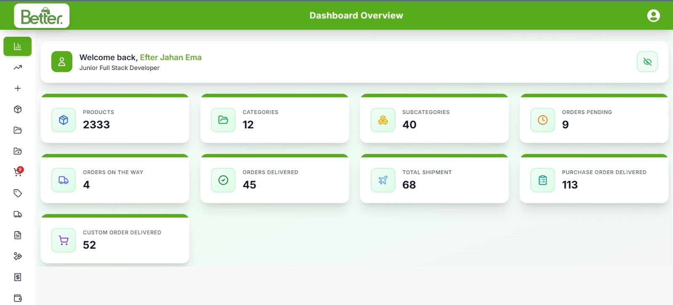Click the categories count value 12
Viewport: 673px width, 305px height.
248,125
